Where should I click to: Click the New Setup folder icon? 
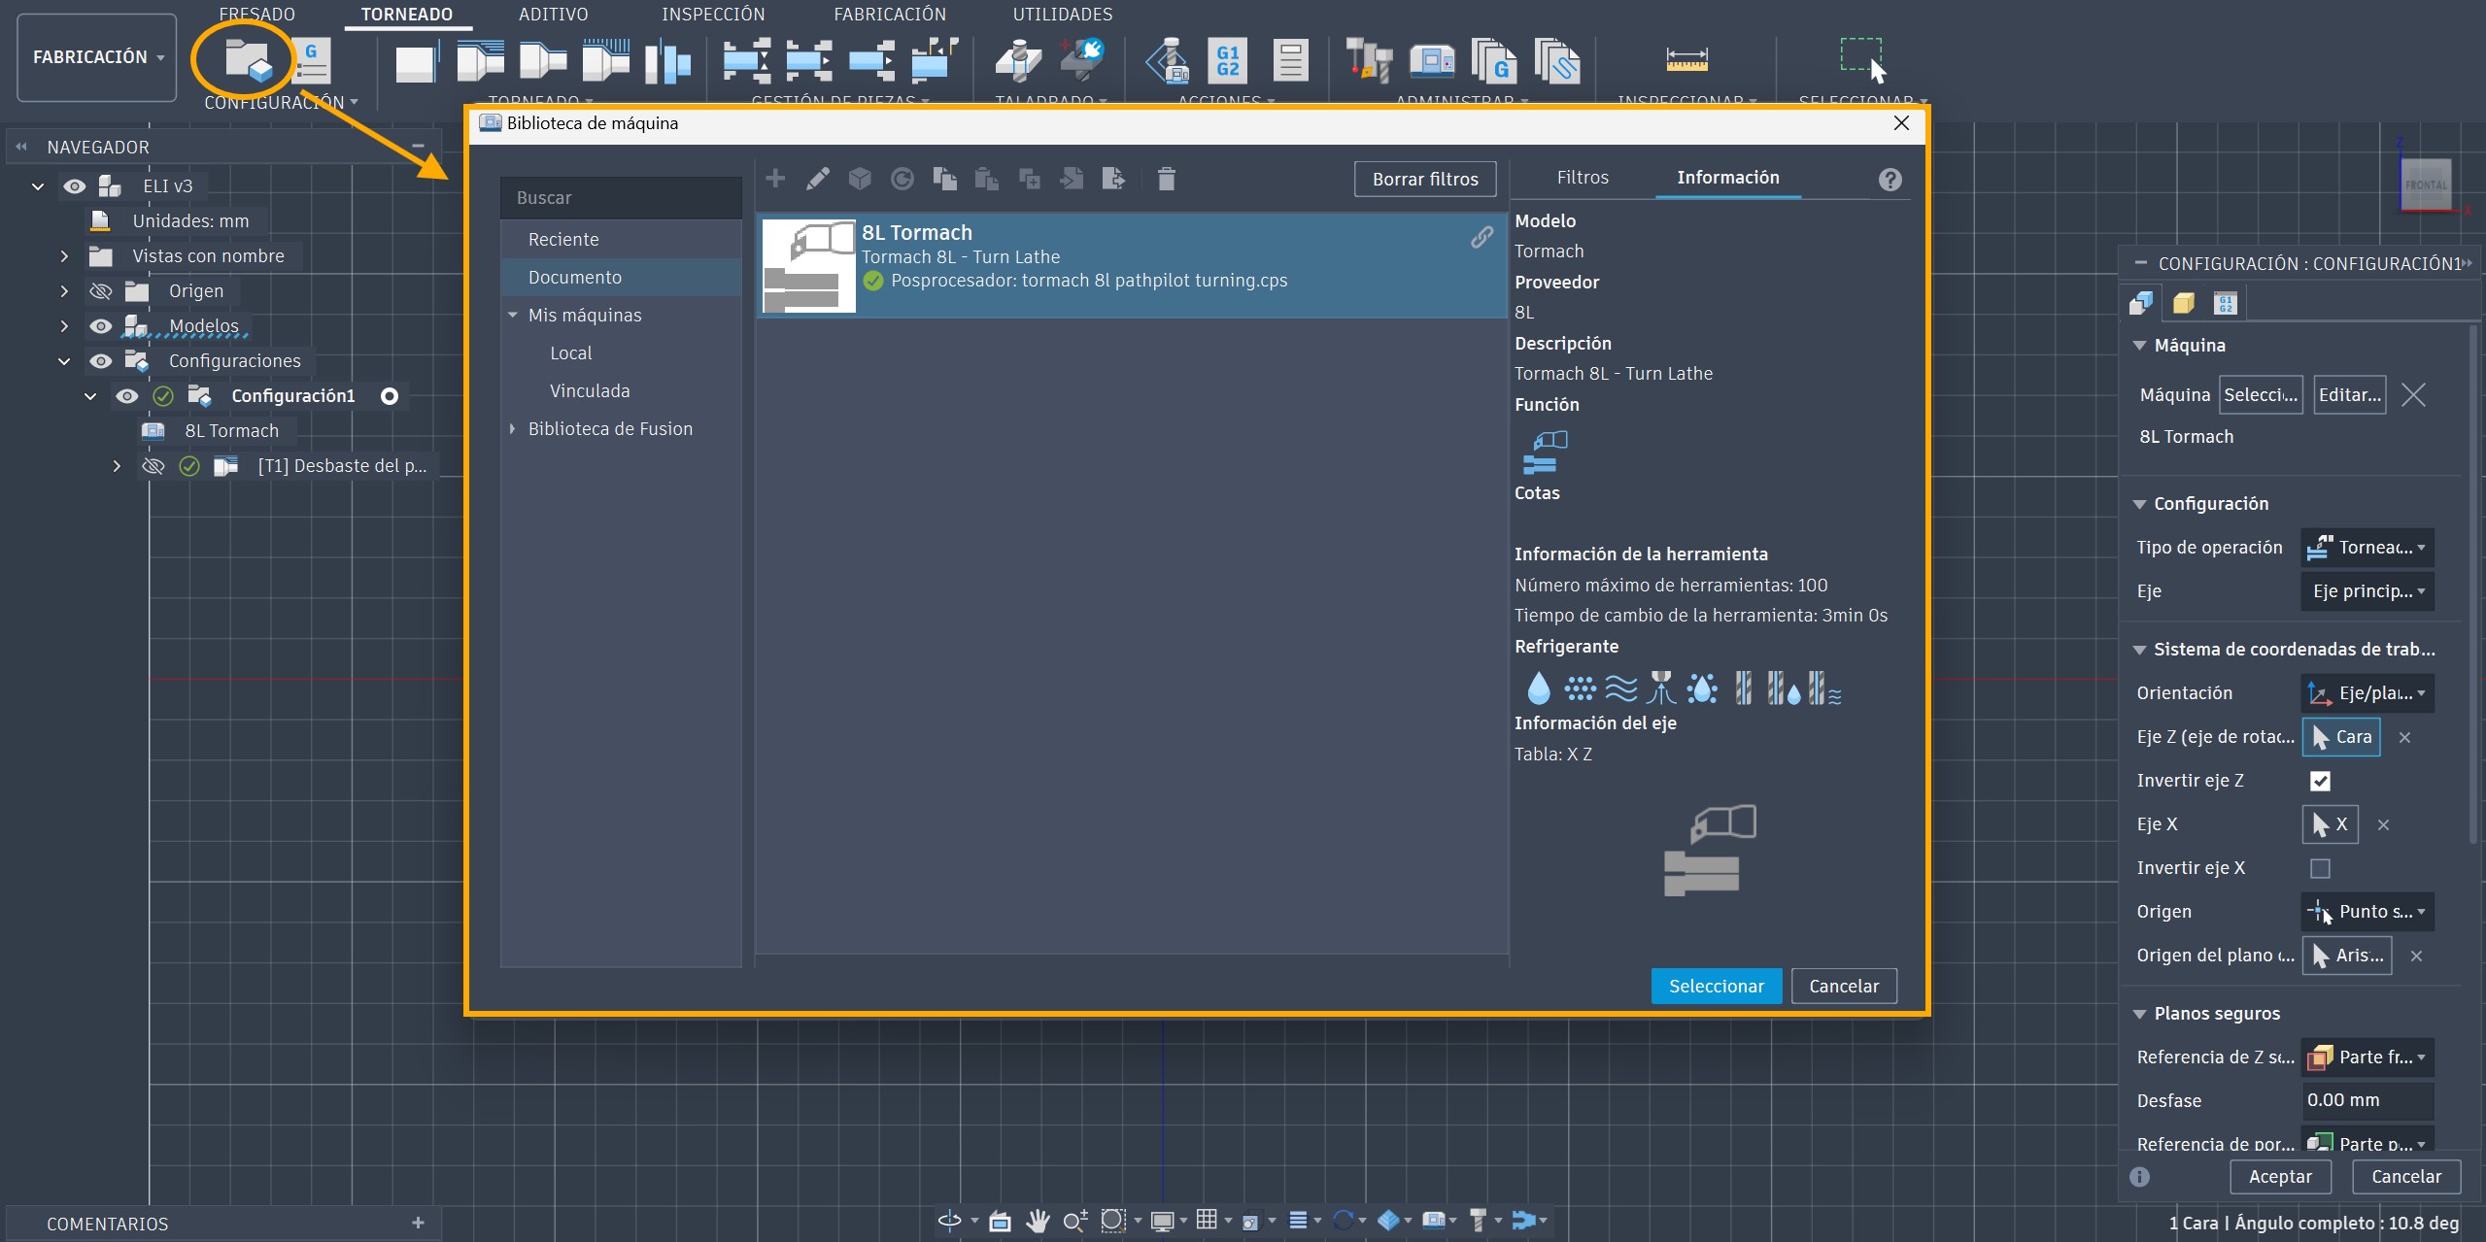[248, 60]
